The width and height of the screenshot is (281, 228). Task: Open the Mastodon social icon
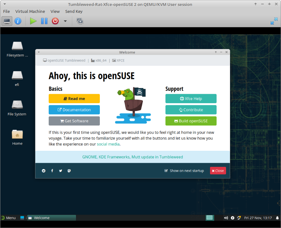69,171
